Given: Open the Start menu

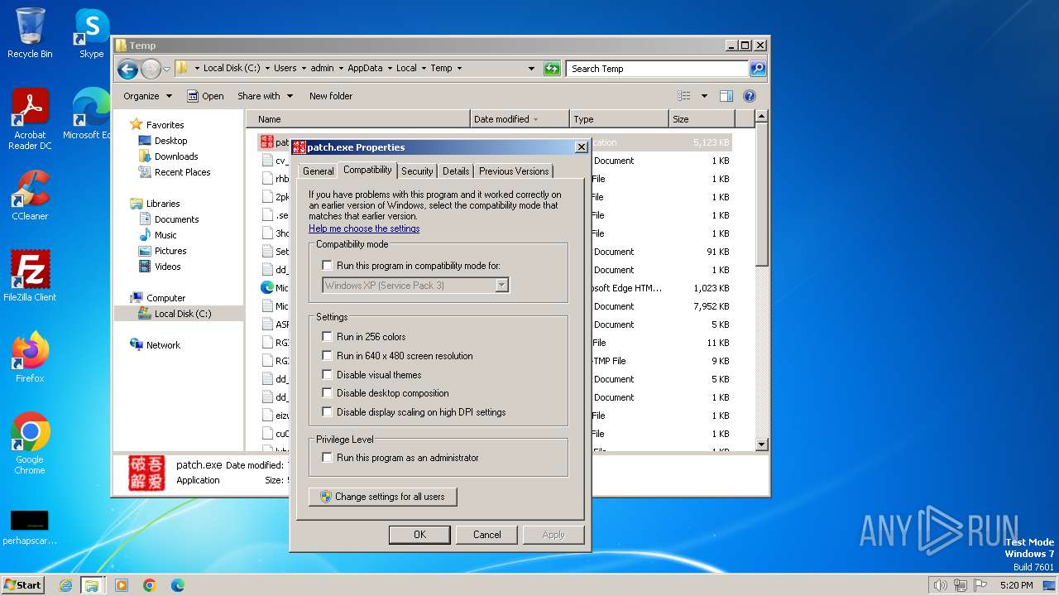Looking at the screenshot, I should tap(23, 585).
